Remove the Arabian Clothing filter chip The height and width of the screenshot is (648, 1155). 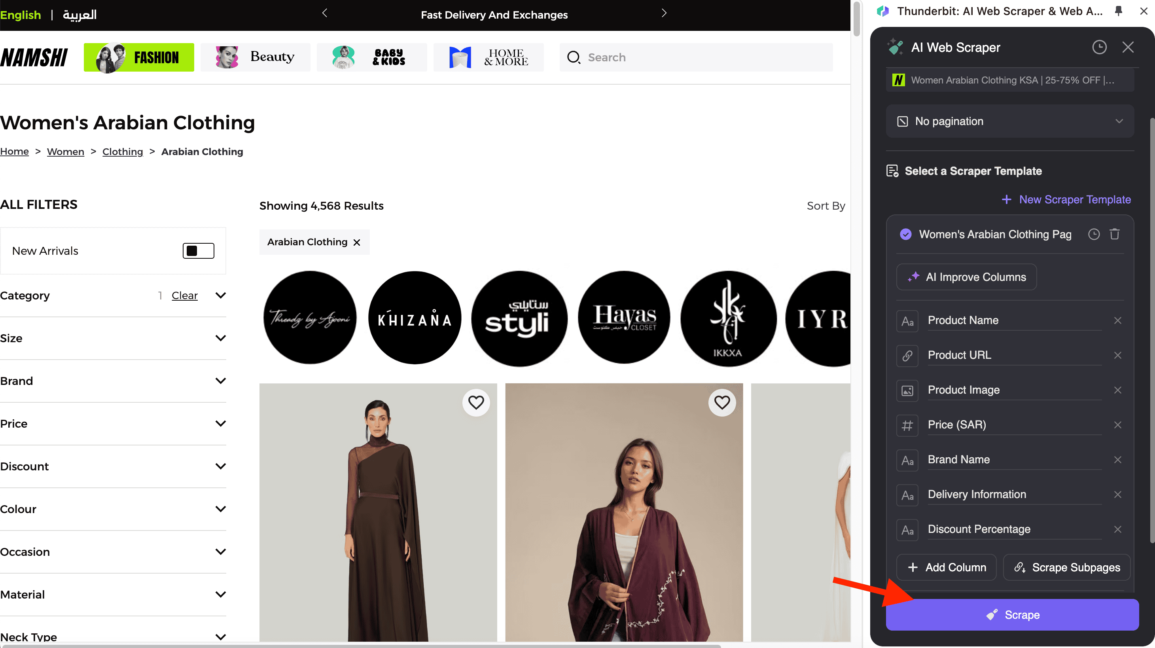357,243
